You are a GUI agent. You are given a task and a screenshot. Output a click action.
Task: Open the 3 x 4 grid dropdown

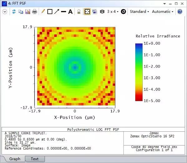(x=113, y=12)
